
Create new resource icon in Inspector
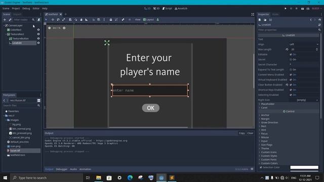click(x=260, y=20)
